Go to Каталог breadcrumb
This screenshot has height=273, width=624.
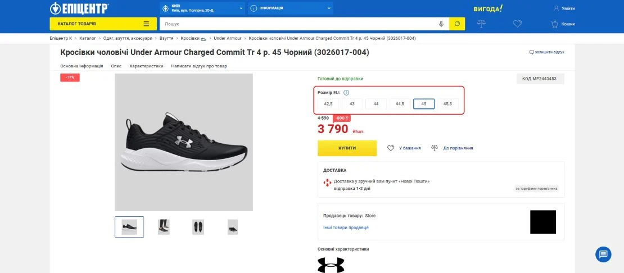click(88, 39)
